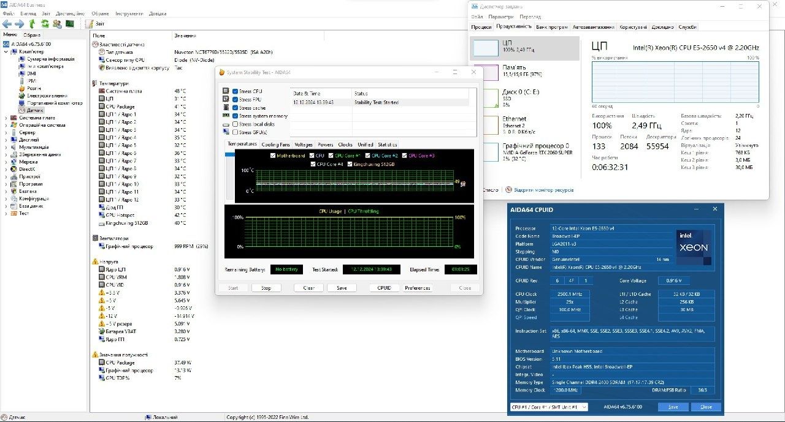Image resolution: width=785 pixels, height=422 pixels.
Task: Open Preferences in stability test
Action: 418,288
